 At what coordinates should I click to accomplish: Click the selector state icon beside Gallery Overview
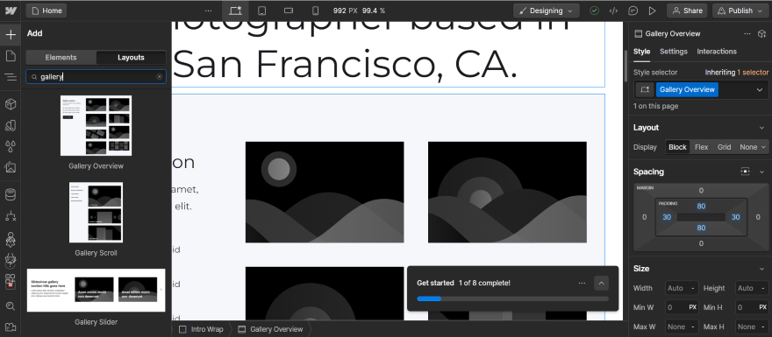coord(644,90)
